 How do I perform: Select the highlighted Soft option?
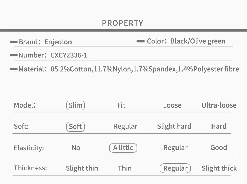(x=75, y=127)
